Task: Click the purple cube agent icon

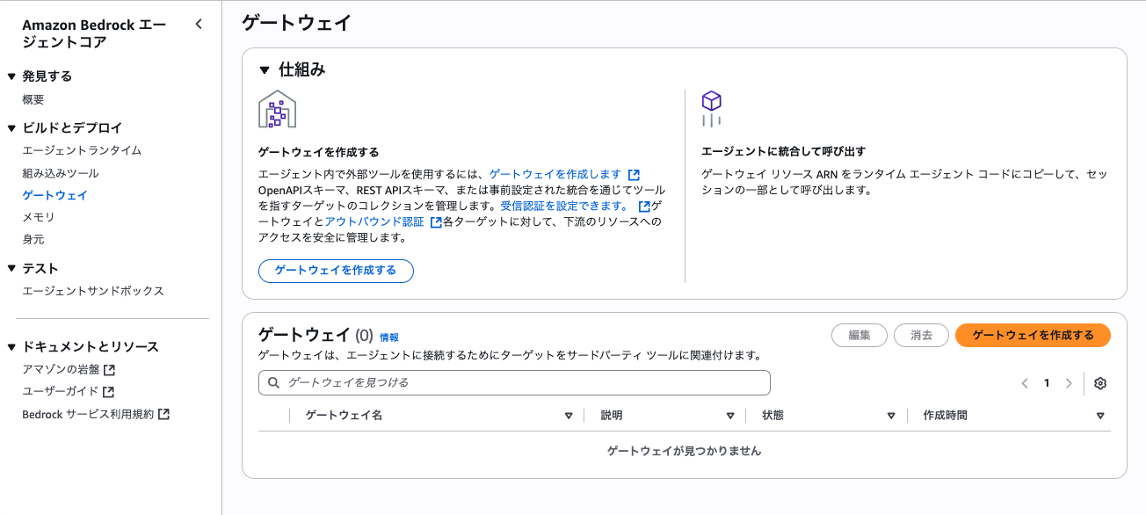Action: [711, 109]
